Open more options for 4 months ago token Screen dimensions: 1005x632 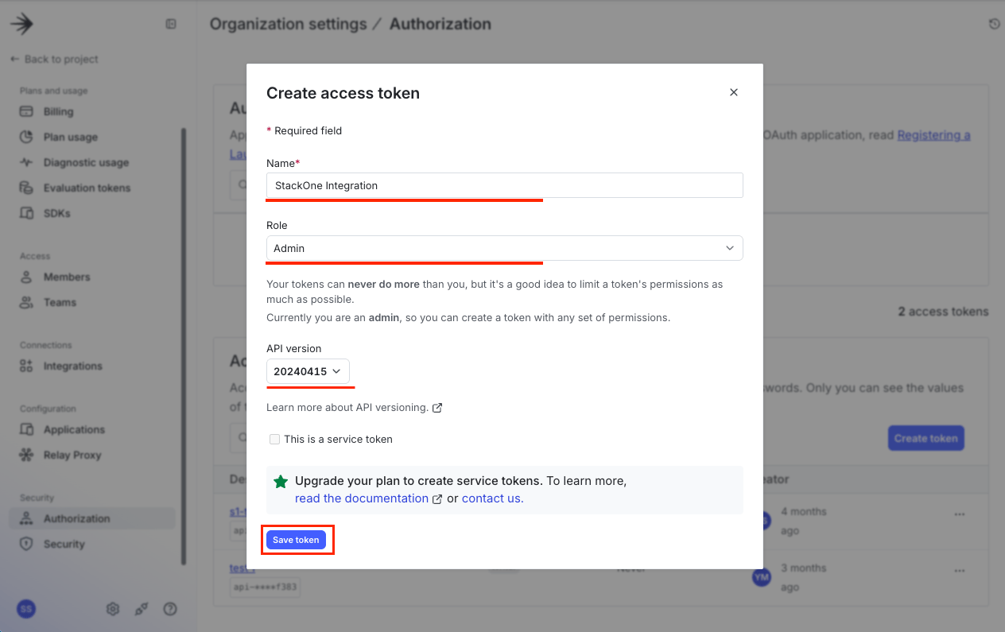pyautogui.click(x=960, y=514)
